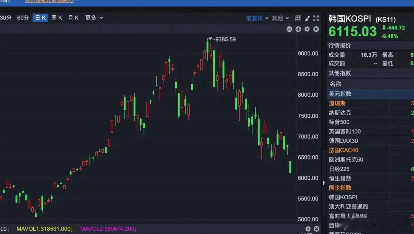
Task: Click the 6000.00 price axis label
Action: (x=308, y=178)
